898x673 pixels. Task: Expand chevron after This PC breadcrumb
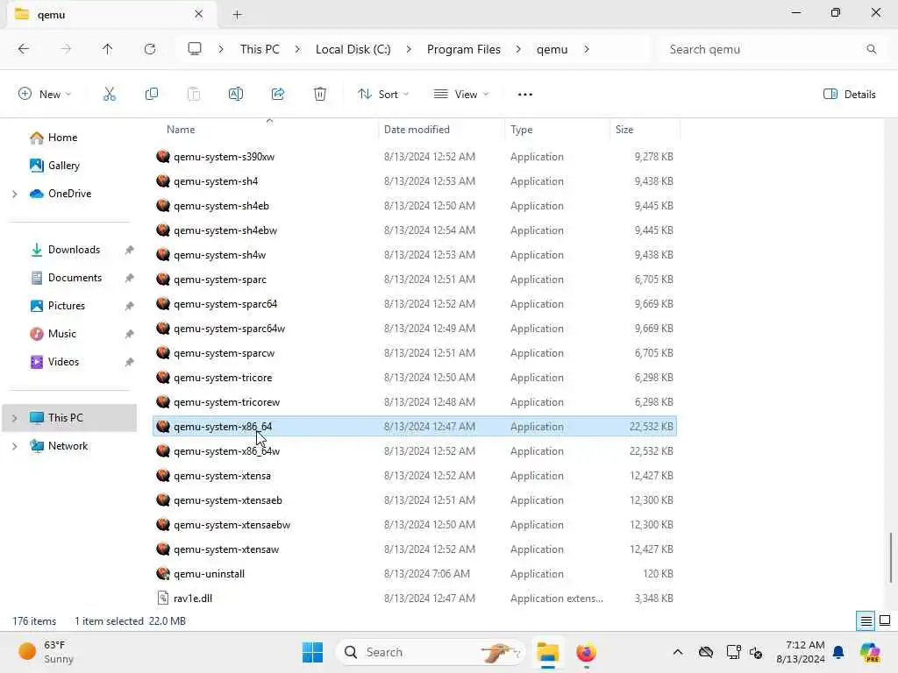click(297, 49)
